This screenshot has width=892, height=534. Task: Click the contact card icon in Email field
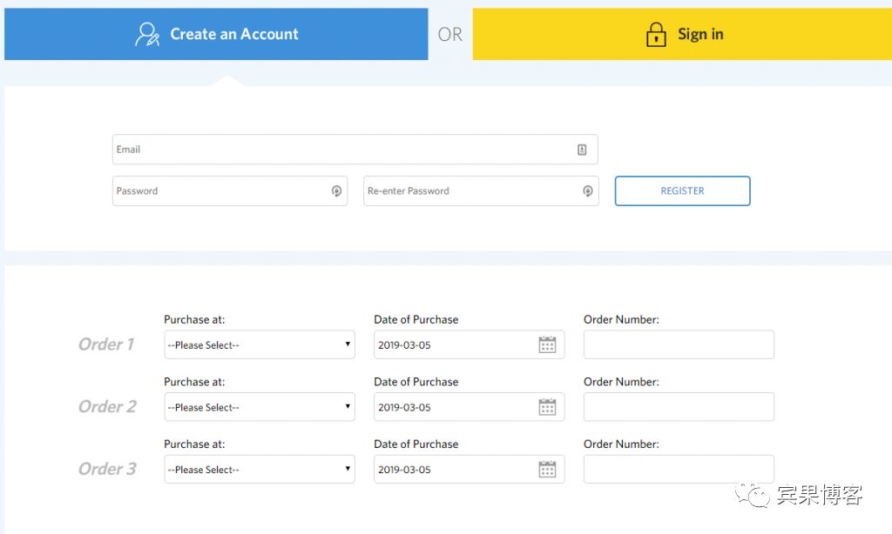coord(582,150)
